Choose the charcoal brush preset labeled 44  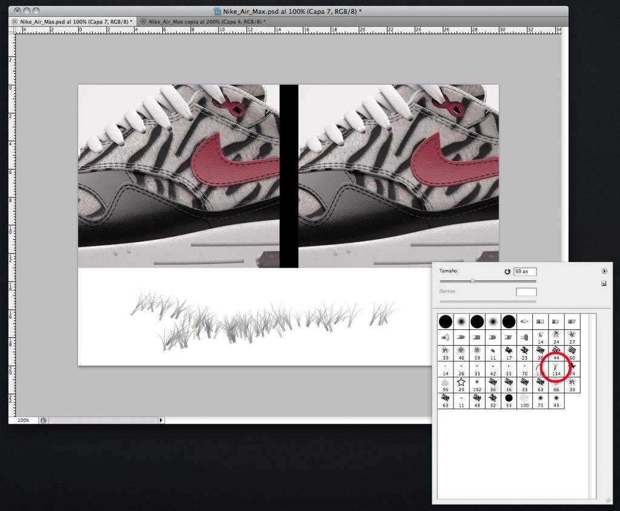[556, 353]
